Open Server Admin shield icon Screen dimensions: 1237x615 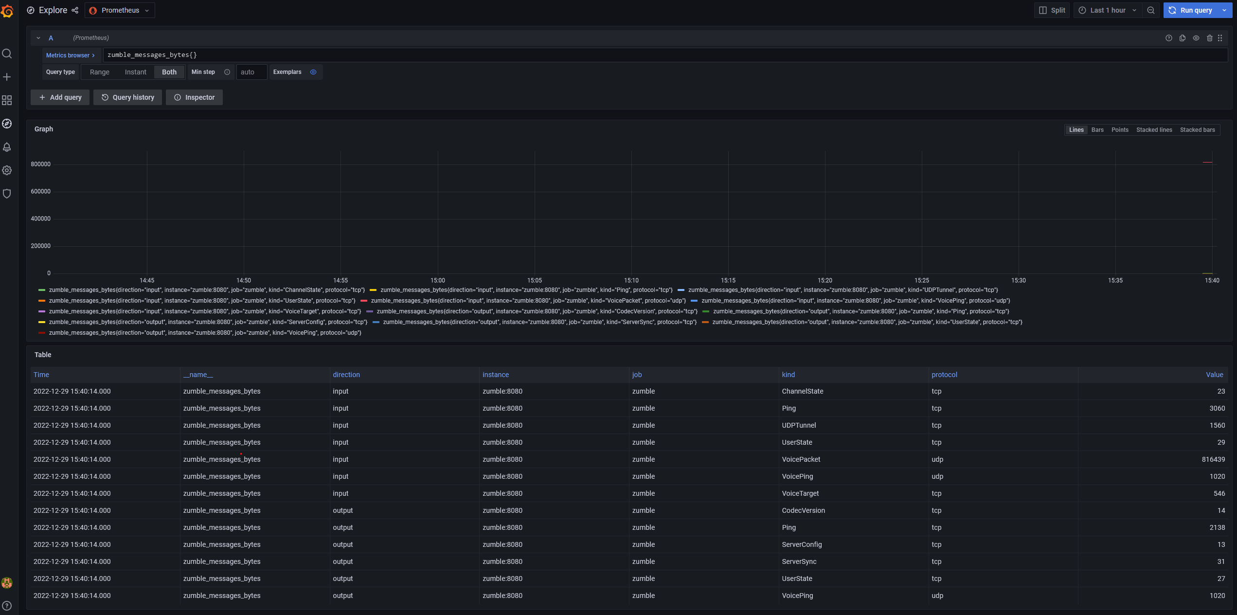click(x=7, y=194)
